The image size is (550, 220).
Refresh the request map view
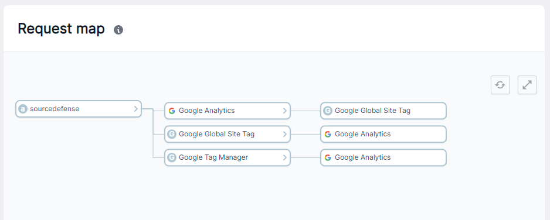(500, 85)
